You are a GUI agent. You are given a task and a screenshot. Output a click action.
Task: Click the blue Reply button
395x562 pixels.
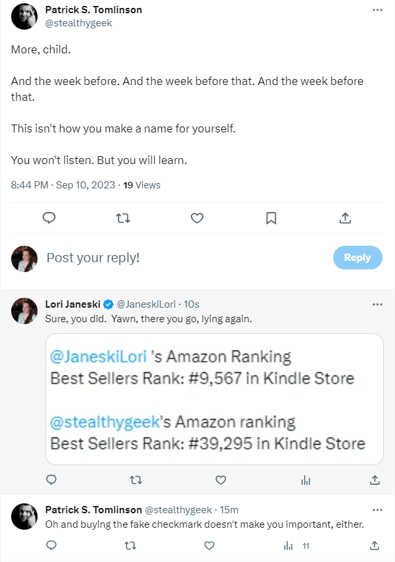[357, 258]
